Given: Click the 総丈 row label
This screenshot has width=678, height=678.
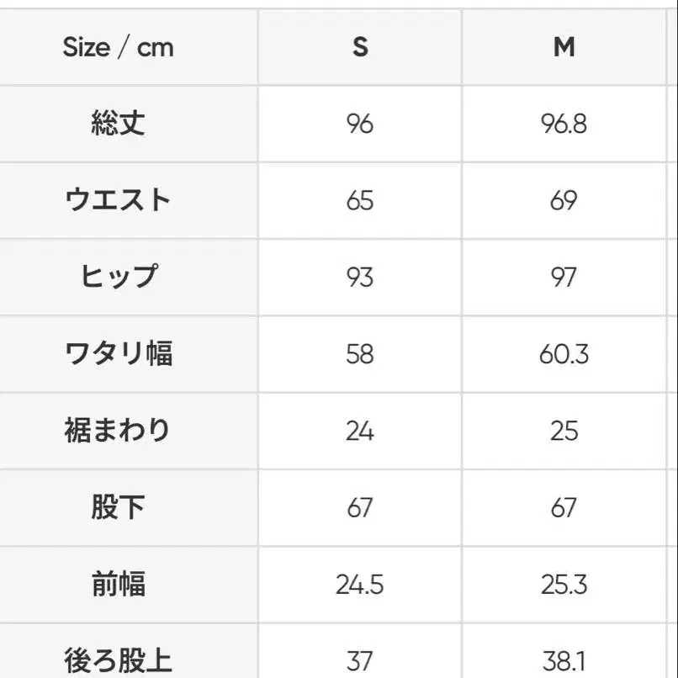Looking at the screenshot, I should coord(118,124).
